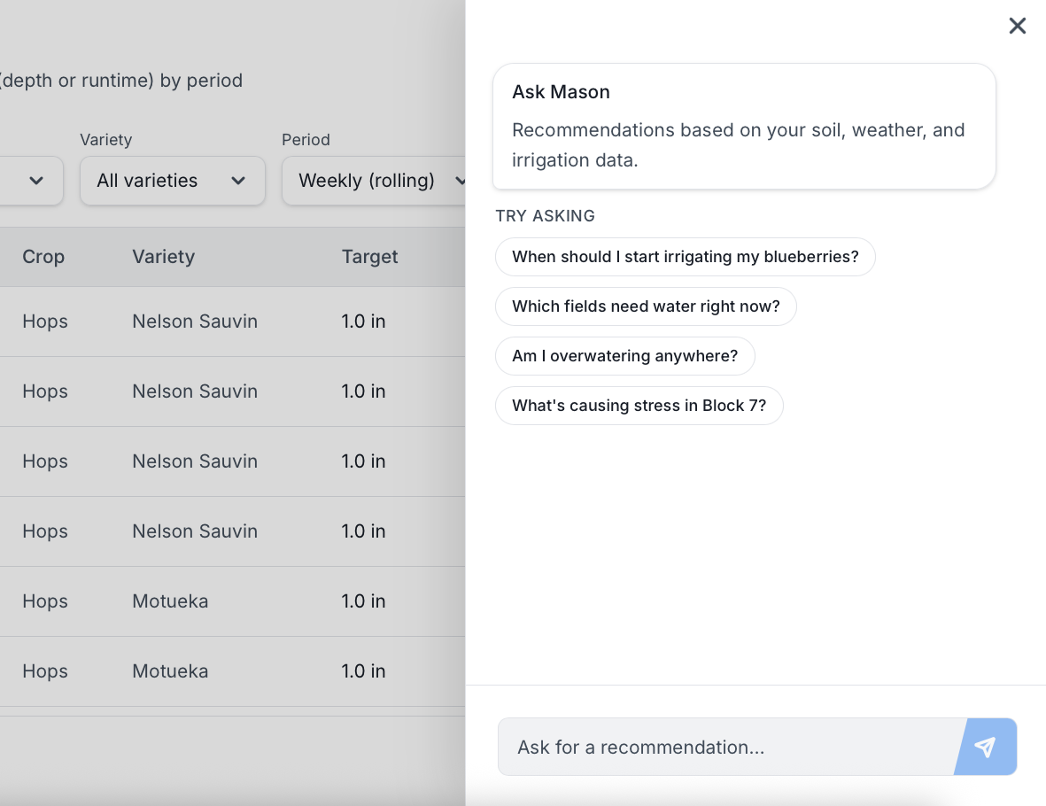1046x806 pixels.
Task: Select the 'Which fields need water right now?' suggestion
Action: coord(646,306)
